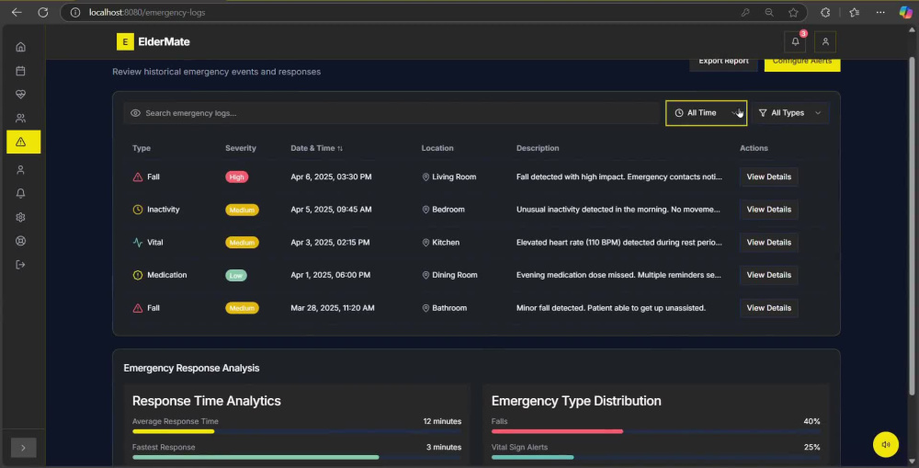Click the Description column header

coord(538,148)
